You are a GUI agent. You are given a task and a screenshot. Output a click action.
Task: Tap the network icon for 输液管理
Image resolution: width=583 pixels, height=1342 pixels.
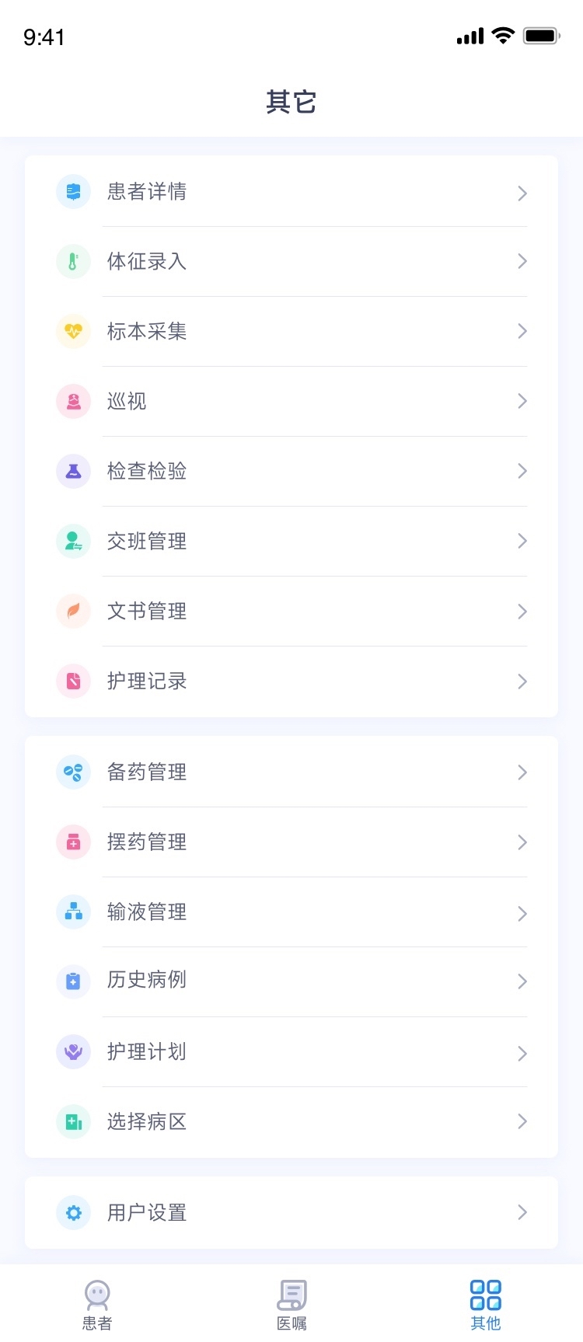(74, 912)
